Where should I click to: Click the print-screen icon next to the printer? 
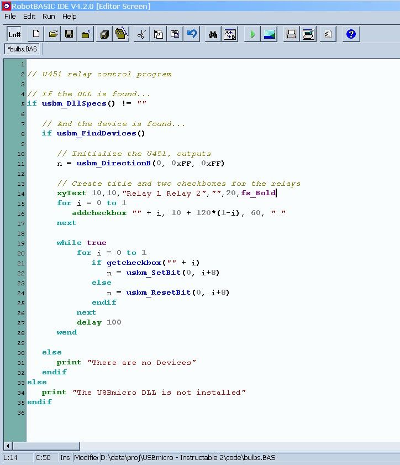[308, 34]
